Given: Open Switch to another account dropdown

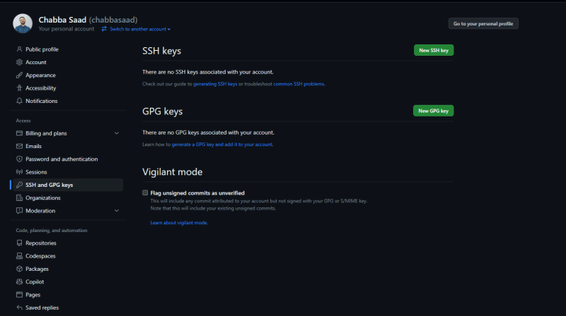Looking at the screenshot, I should [x=140, y=29].
